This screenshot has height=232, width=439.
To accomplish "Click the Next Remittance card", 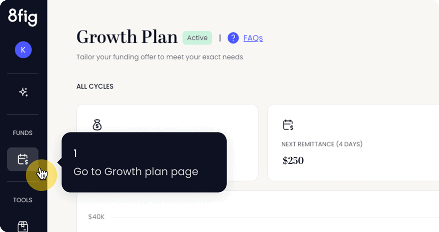I will pos(353,142).
